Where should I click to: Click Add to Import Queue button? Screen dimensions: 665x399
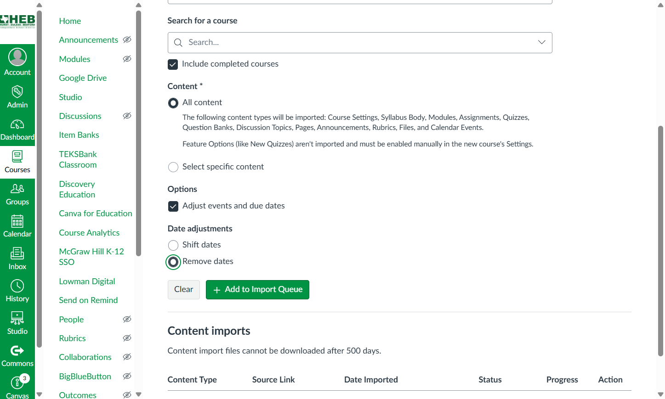[257, 290]
